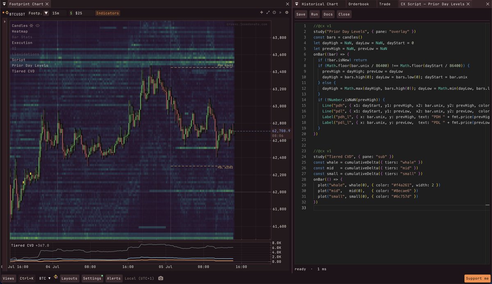Click the 'ready · 1 ms' status text
492x284 pixels.
click(x=312, y=269)
